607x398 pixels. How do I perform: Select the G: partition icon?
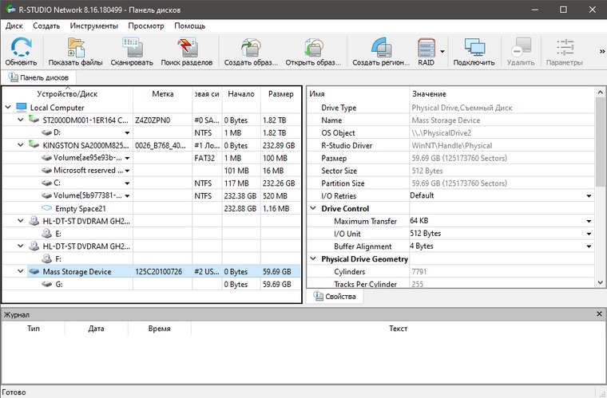coord(46,284)
